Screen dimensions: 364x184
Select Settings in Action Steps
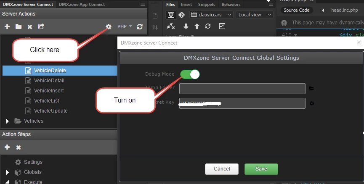pyautogui.click(x=33, y=162)
